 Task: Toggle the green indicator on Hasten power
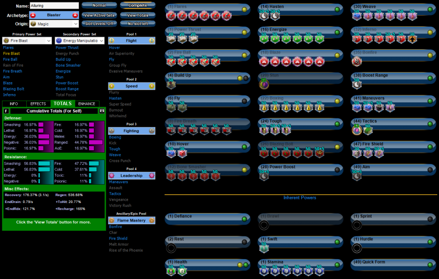coord(337,9)
